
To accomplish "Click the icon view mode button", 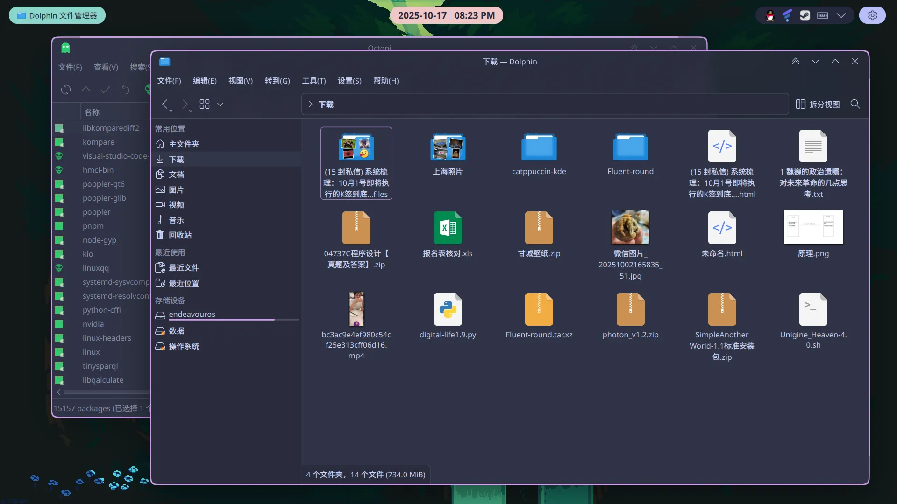I will pyautogui.click(x=205, y=104).
